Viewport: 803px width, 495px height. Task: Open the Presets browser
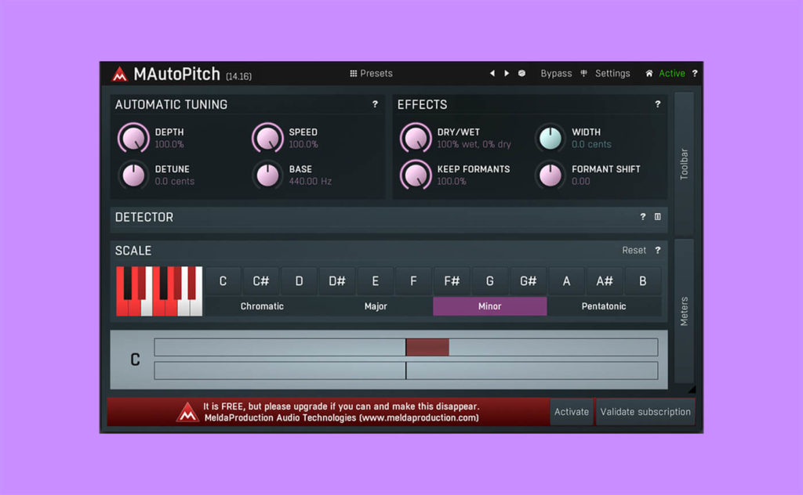point(371,73)
